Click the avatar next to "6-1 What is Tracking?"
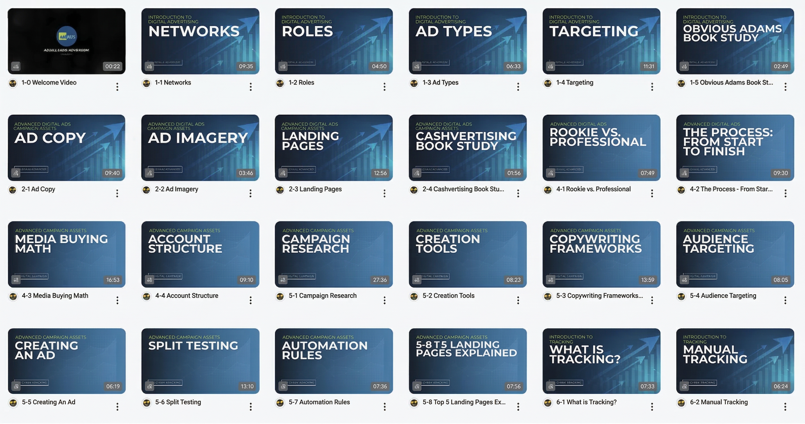 pyautogui.click(x=547, y=403)
